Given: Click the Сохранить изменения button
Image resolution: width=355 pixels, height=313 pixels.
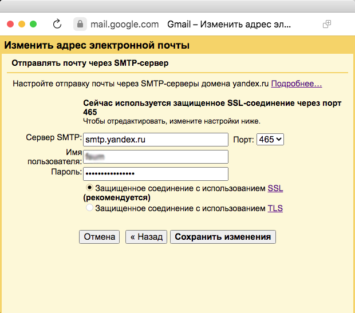Looking at the screenshot, I should [223, 237].
